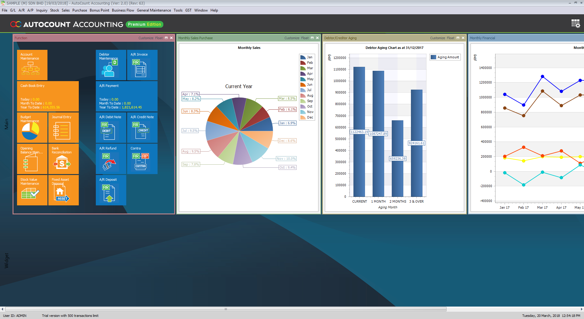Screen dimensions: 584x319
Task: Open the General Maintenance menu
Action: (154, 10)
